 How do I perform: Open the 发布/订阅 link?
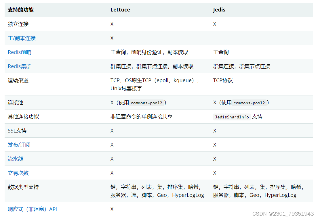coord(19,145)
